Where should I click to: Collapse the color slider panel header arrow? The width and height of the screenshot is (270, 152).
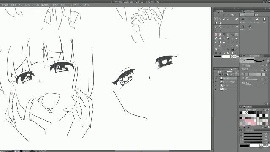point(240,130)
